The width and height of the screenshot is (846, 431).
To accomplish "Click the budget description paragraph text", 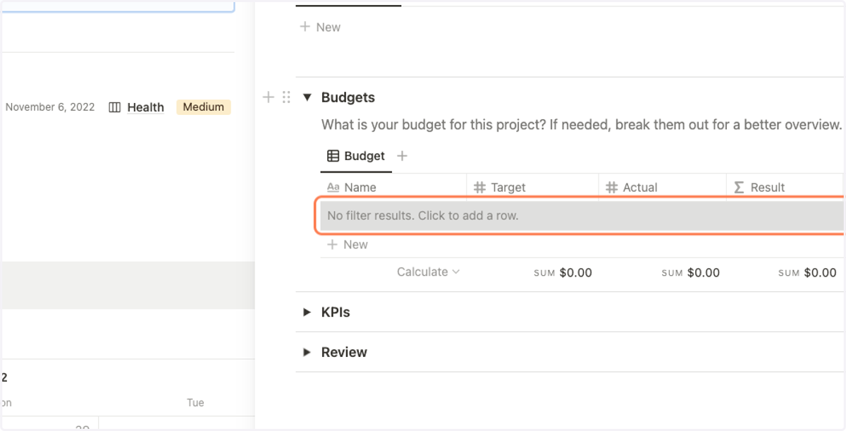I will tap(582, 125).
